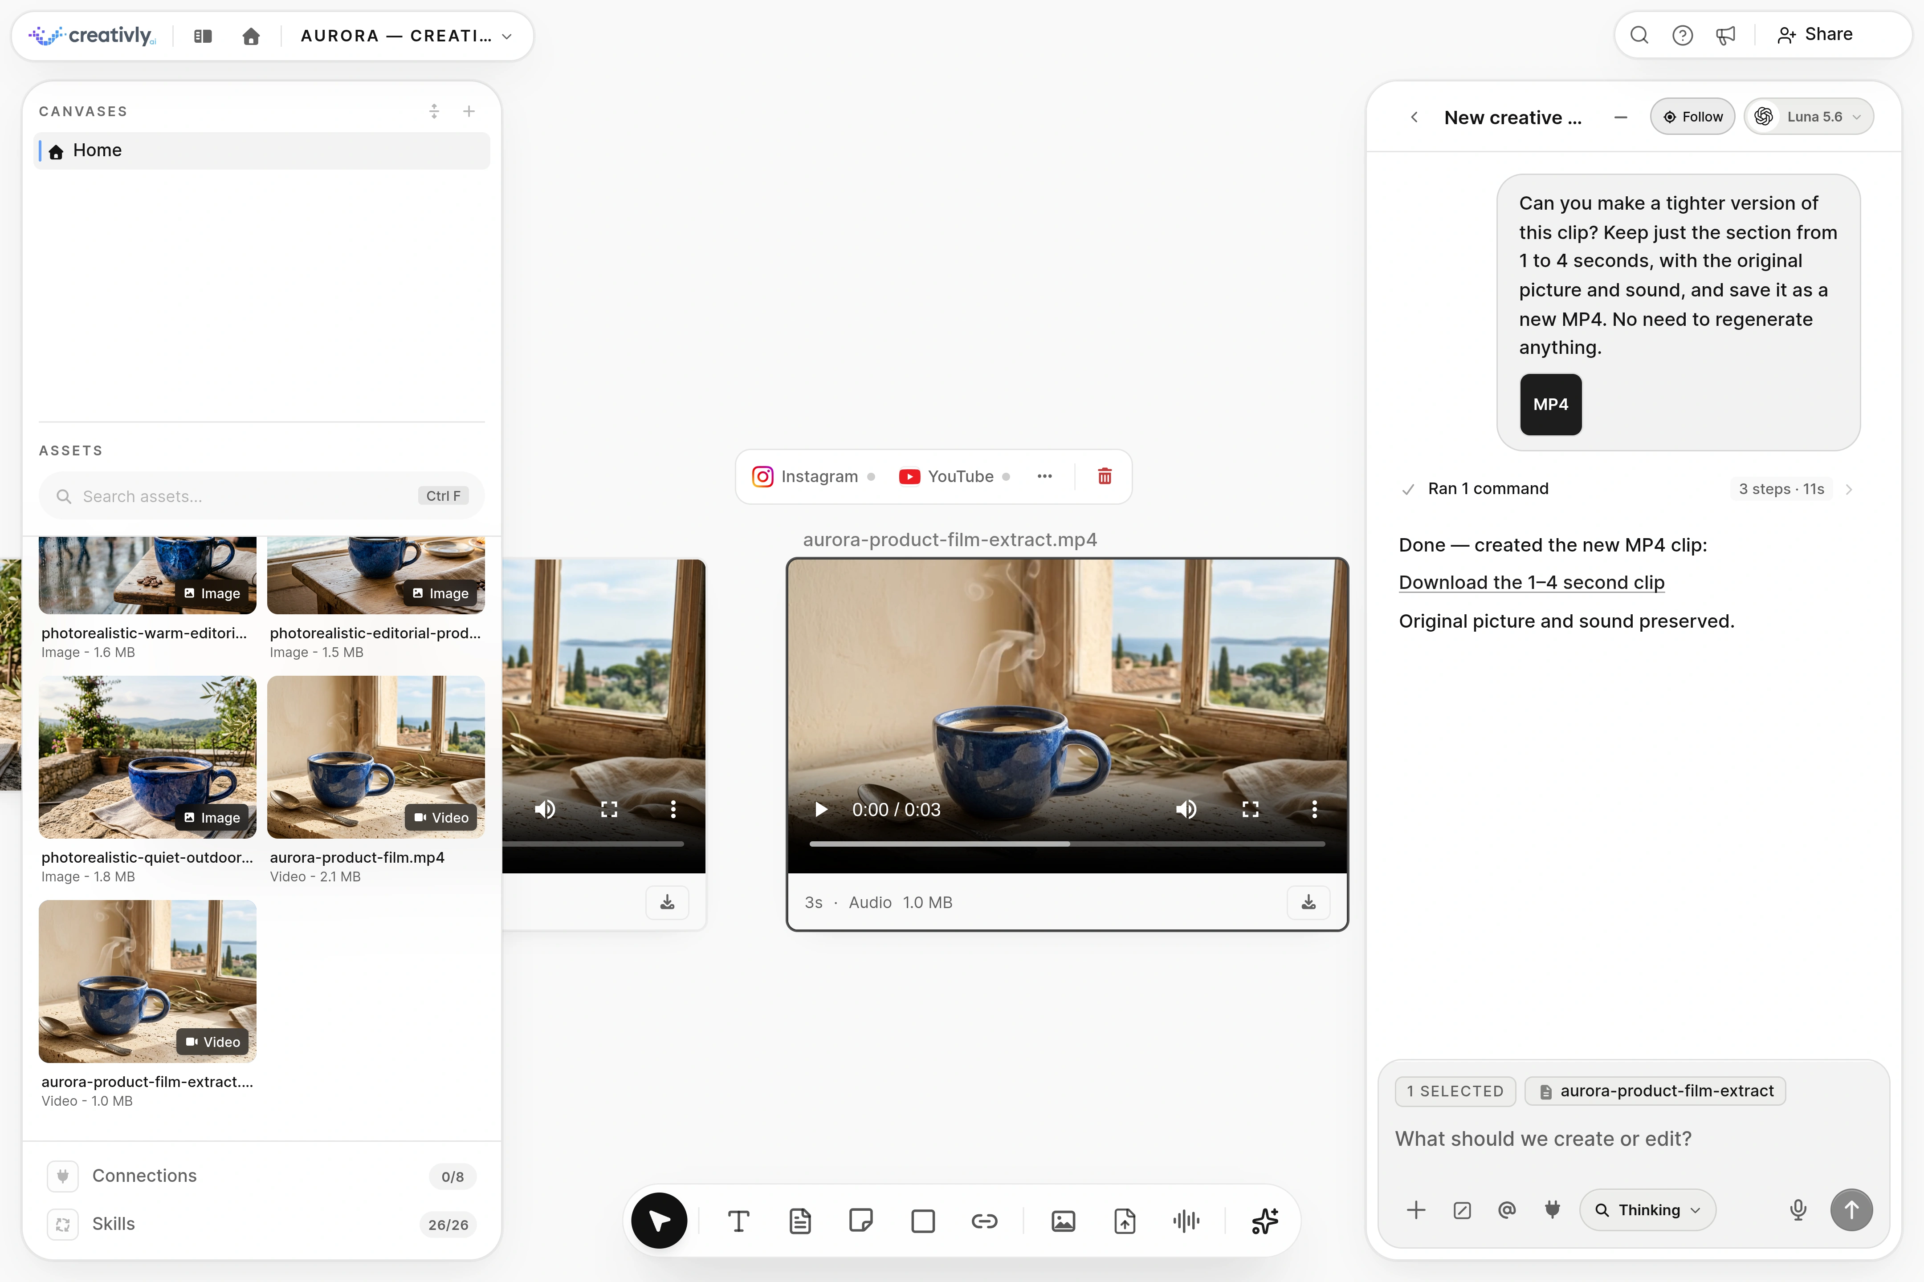The height and width of the screenshot is (1282, 1924).
Task: Click the Share button
Action: [1816, 34]
